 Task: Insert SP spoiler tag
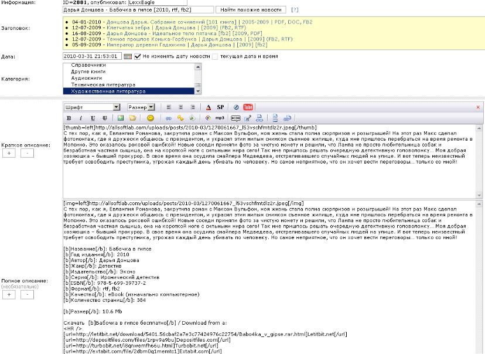click(x=221, y=107)
